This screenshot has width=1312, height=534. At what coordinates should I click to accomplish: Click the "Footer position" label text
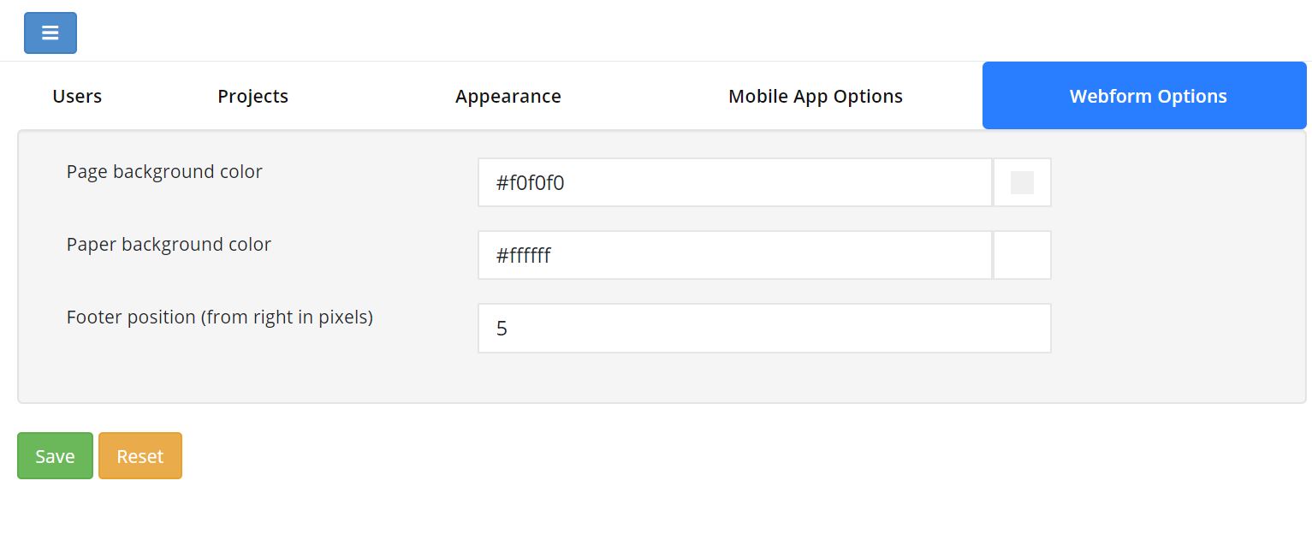(x=219, y=317)
